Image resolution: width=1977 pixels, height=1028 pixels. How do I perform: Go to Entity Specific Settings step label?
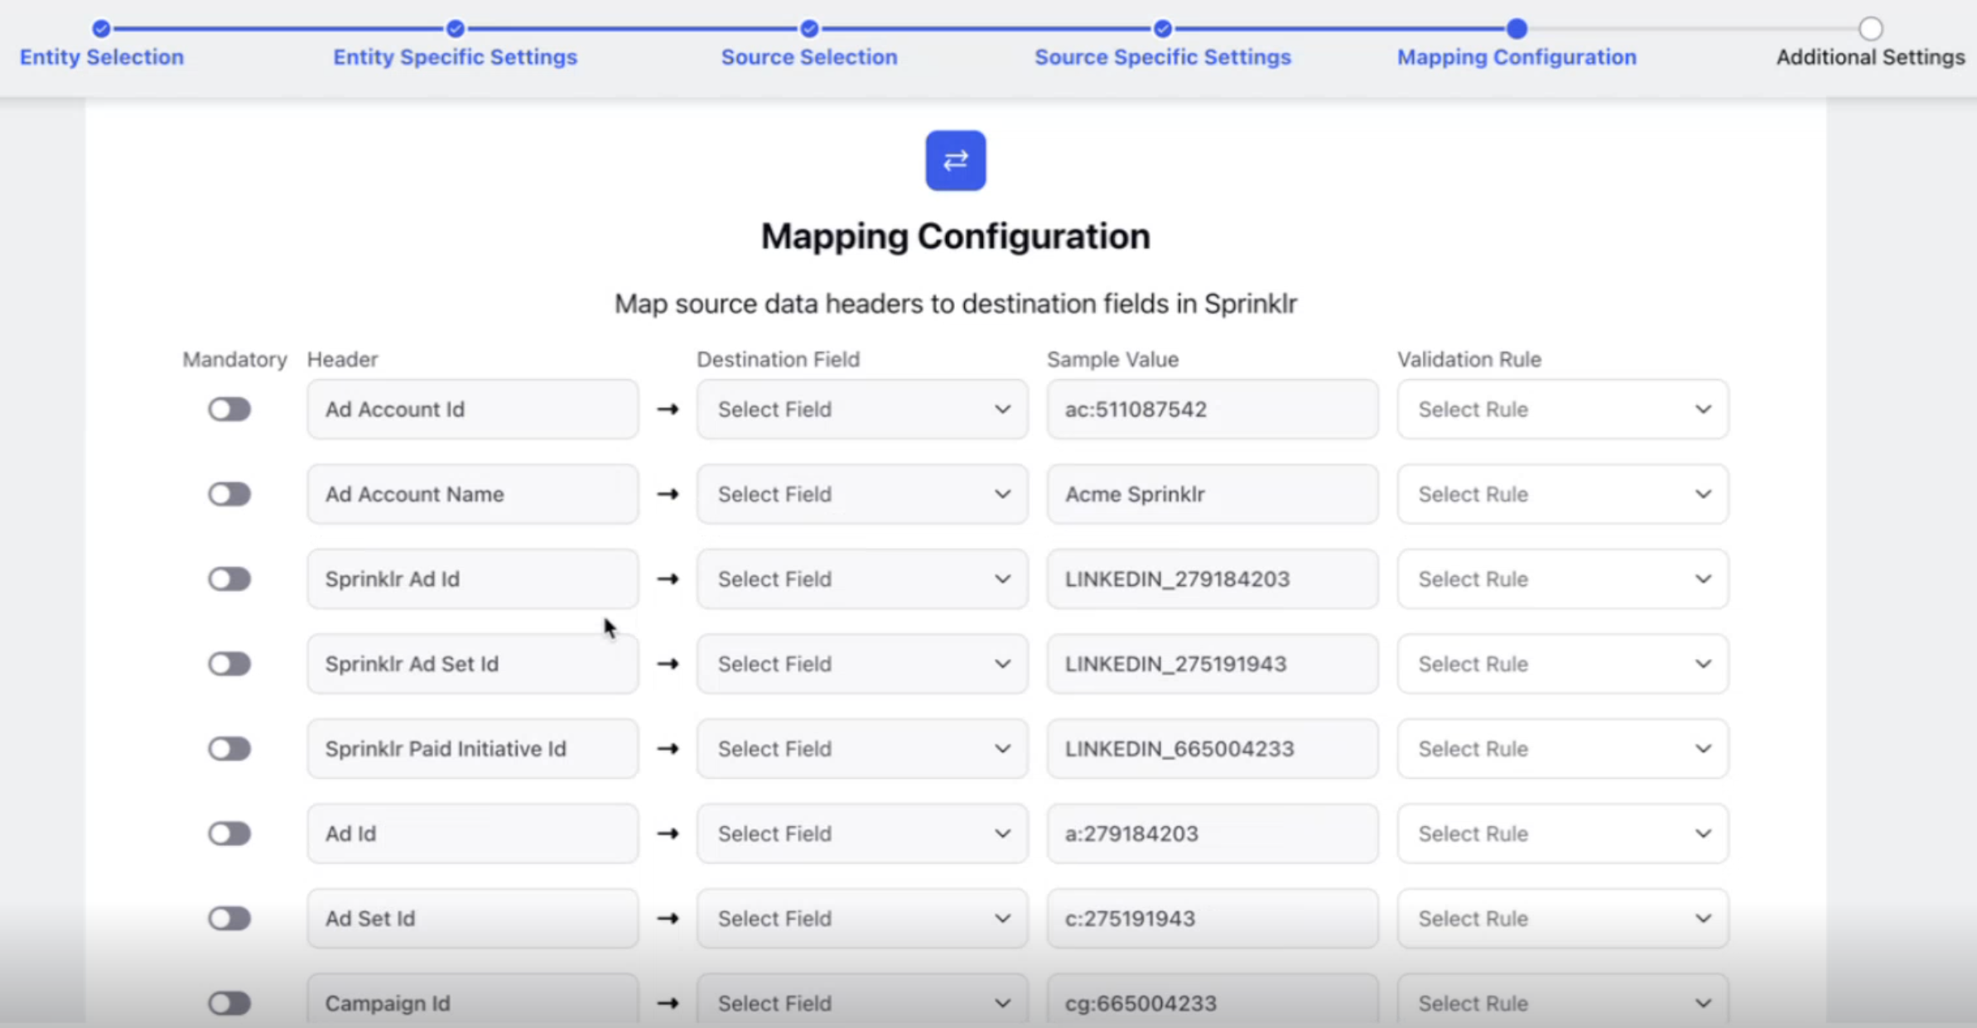click(x=455, y=57)
